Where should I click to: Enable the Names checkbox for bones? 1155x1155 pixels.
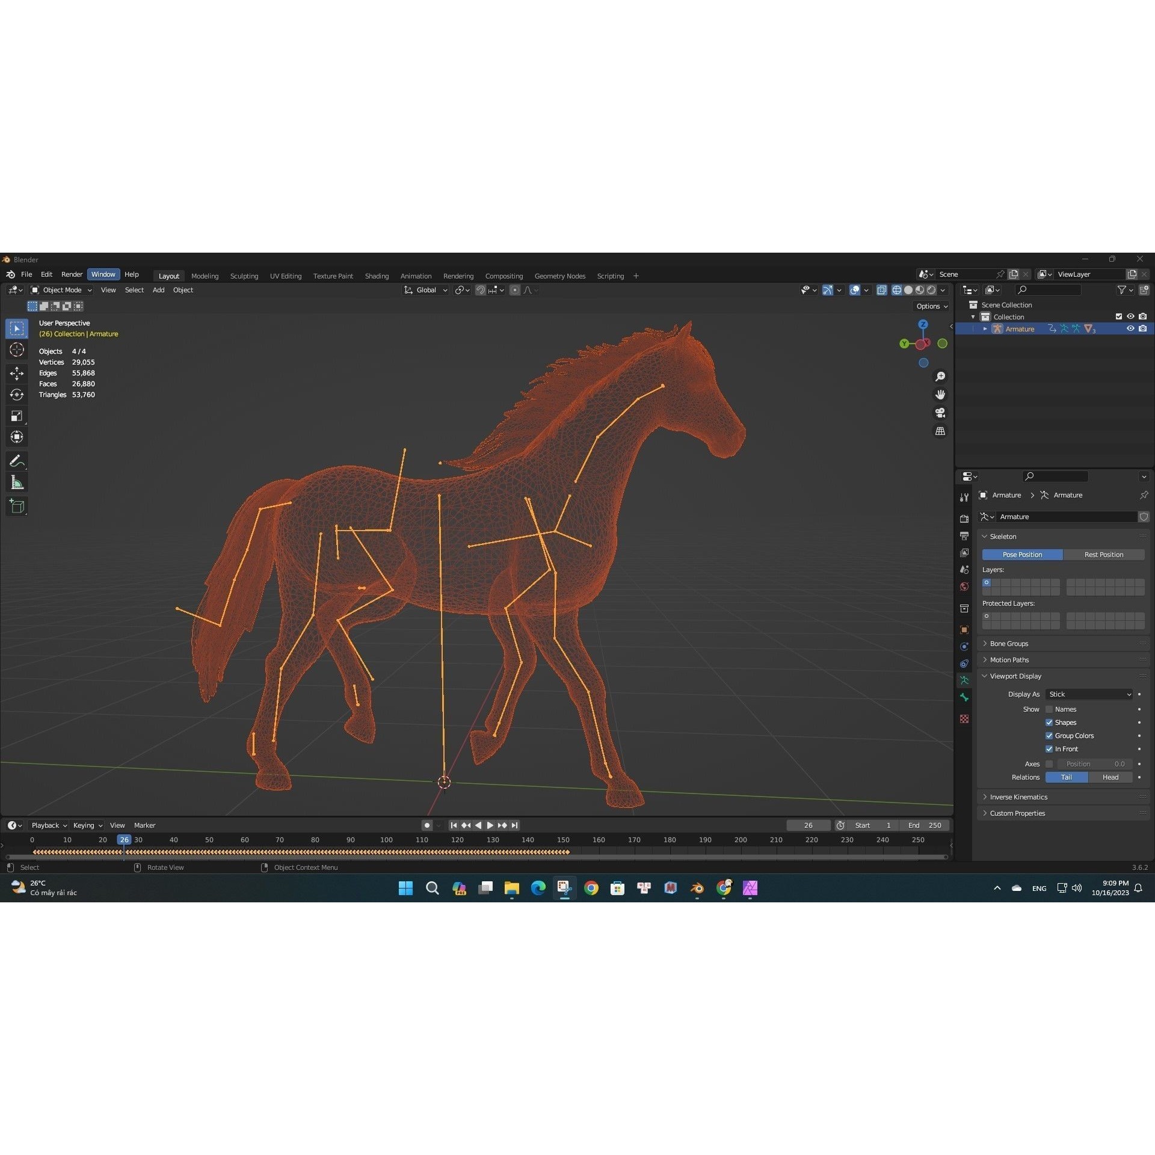point(1050,709)
